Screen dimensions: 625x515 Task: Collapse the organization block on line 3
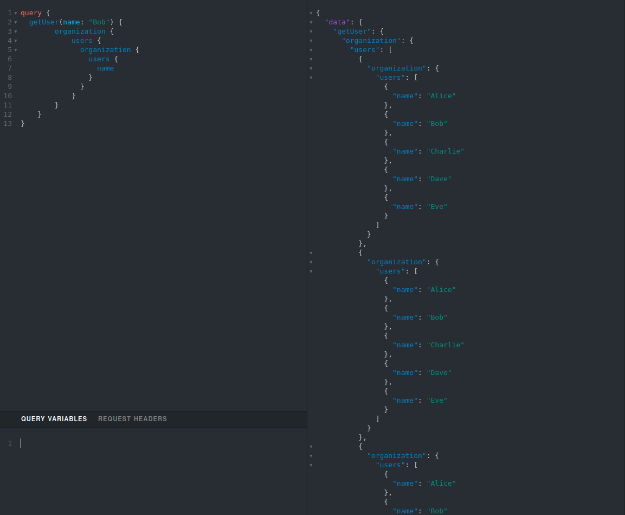[16, 31]
